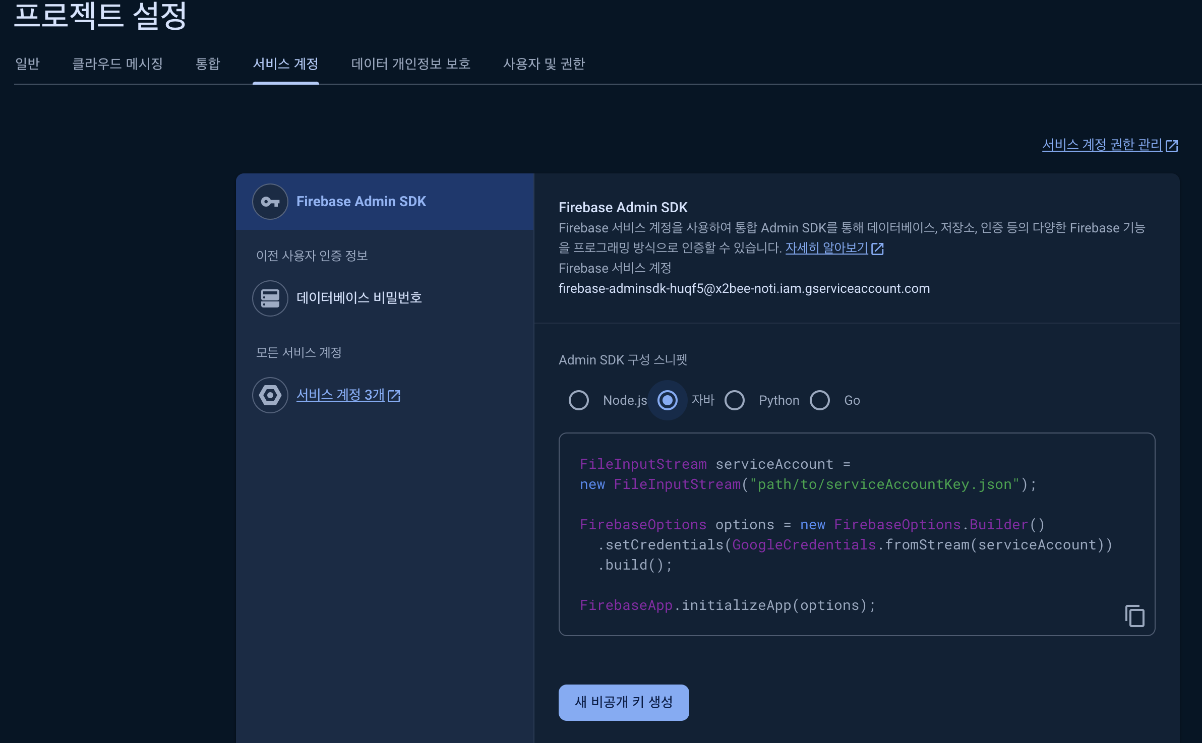Click the database password storage icon

[x=270, y=298]
